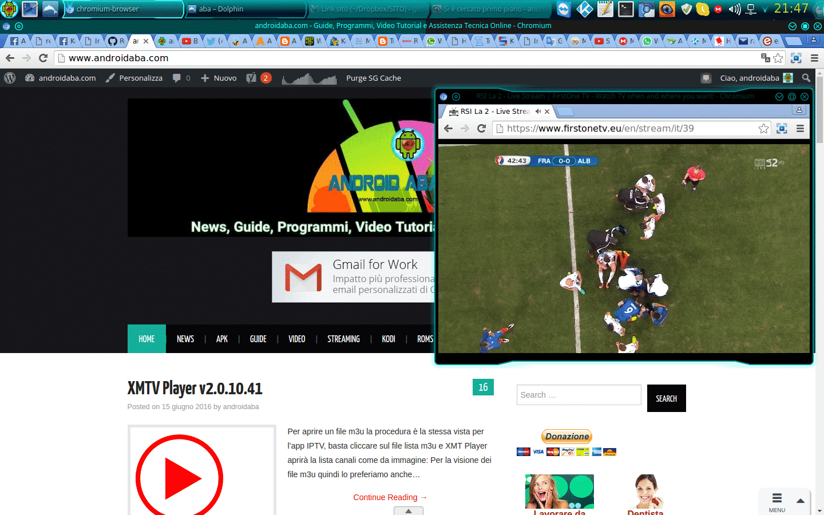Click the translate page icon in address bar

click(765, 58)
